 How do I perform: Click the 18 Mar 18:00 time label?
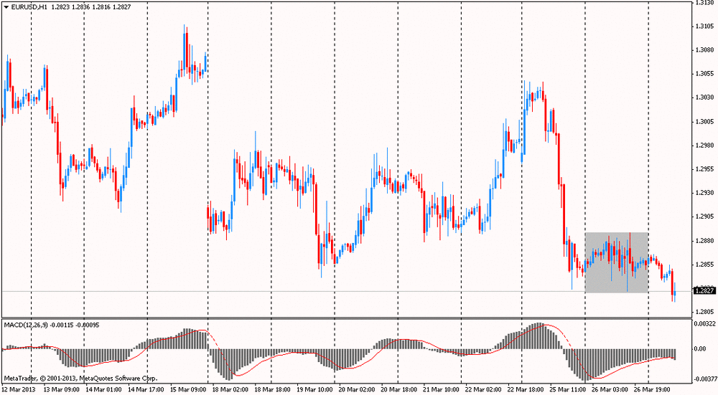pyautogui.click(x=272, y=389)
